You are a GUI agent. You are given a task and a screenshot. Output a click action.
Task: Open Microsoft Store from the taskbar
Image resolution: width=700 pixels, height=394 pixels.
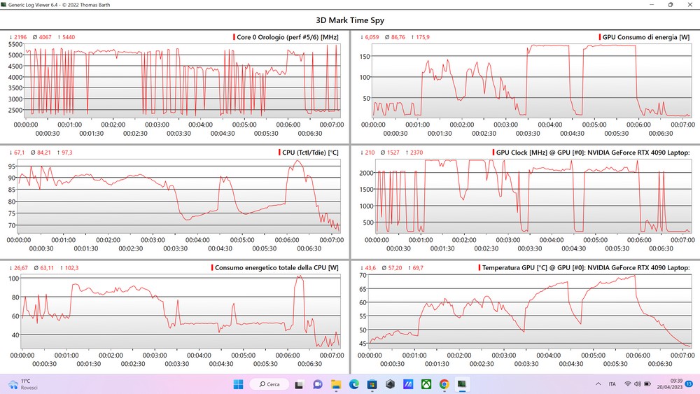click(372, 384)
